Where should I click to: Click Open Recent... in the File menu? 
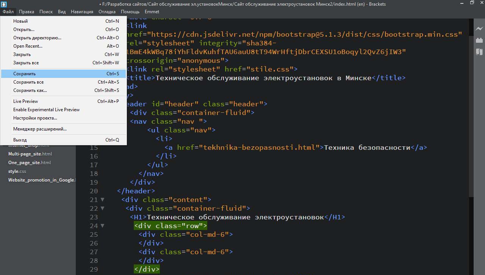tap(28, 46)
